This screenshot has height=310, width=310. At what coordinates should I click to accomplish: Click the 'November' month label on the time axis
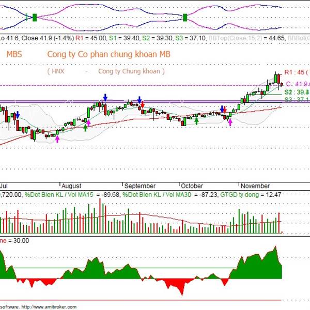pyautogui.click(x=255, y=186)
